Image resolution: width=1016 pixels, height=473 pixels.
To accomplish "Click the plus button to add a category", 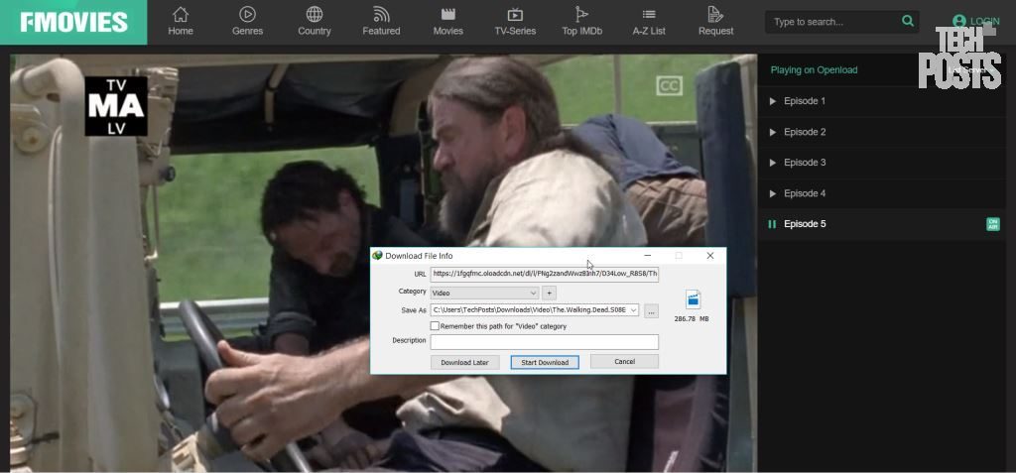I will tap(549, 293).
